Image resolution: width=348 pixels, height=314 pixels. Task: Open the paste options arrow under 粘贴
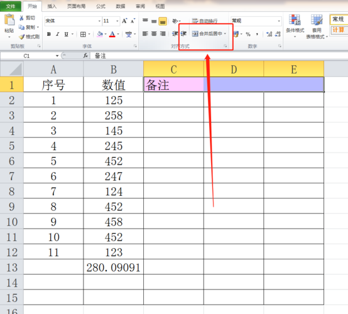pyautogui.click(x=9, y=37)
